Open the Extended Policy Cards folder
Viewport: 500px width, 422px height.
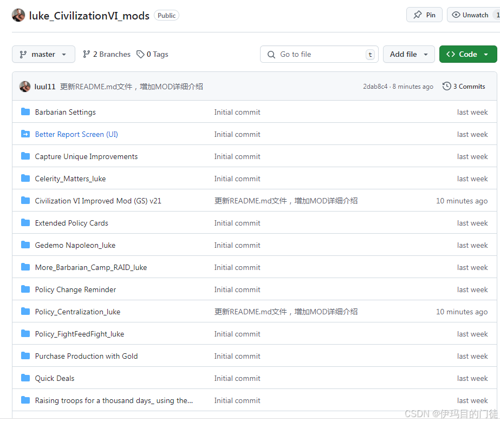(x=72, y=223)
